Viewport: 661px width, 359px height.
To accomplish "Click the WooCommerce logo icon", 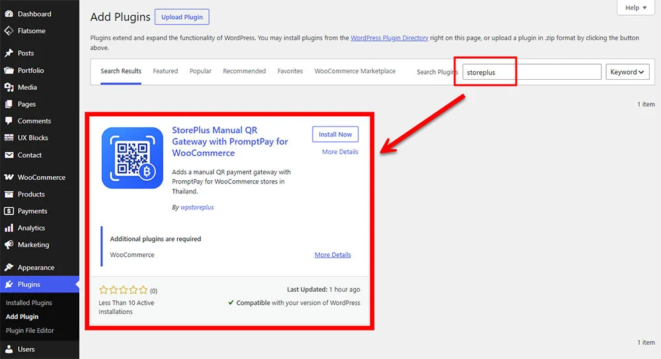I will pyautogui.click(x=9, y=177).
